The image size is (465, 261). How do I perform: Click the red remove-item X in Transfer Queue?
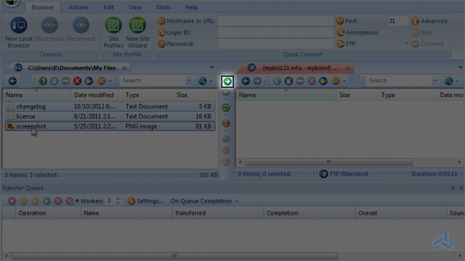point(58,201)
